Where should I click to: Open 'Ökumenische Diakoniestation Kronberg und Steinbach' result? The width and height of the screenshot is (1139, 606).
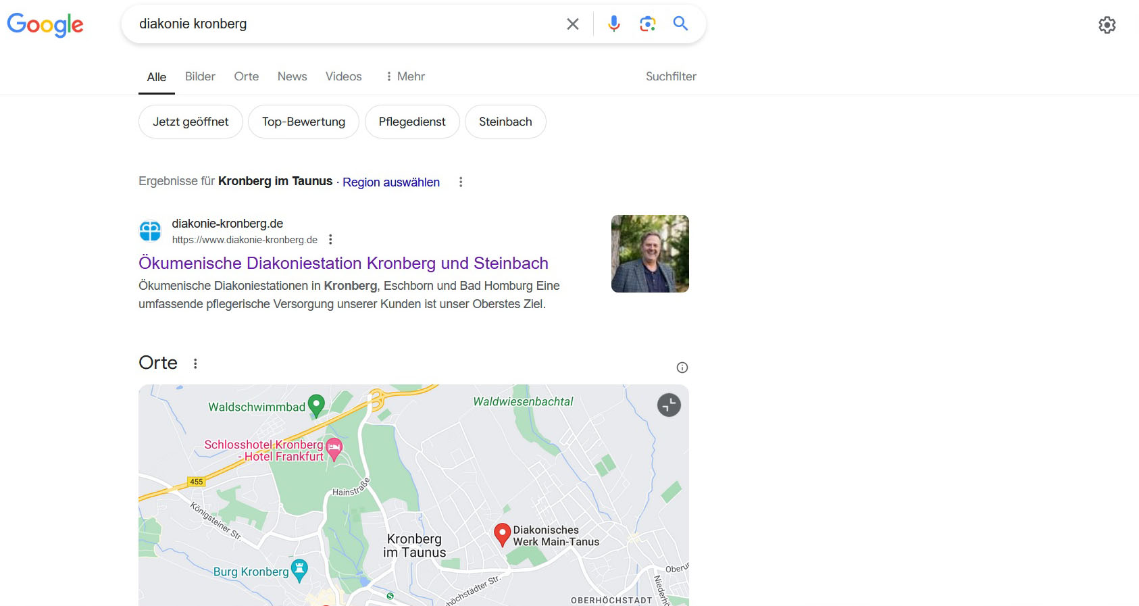[x=343, y=263]
